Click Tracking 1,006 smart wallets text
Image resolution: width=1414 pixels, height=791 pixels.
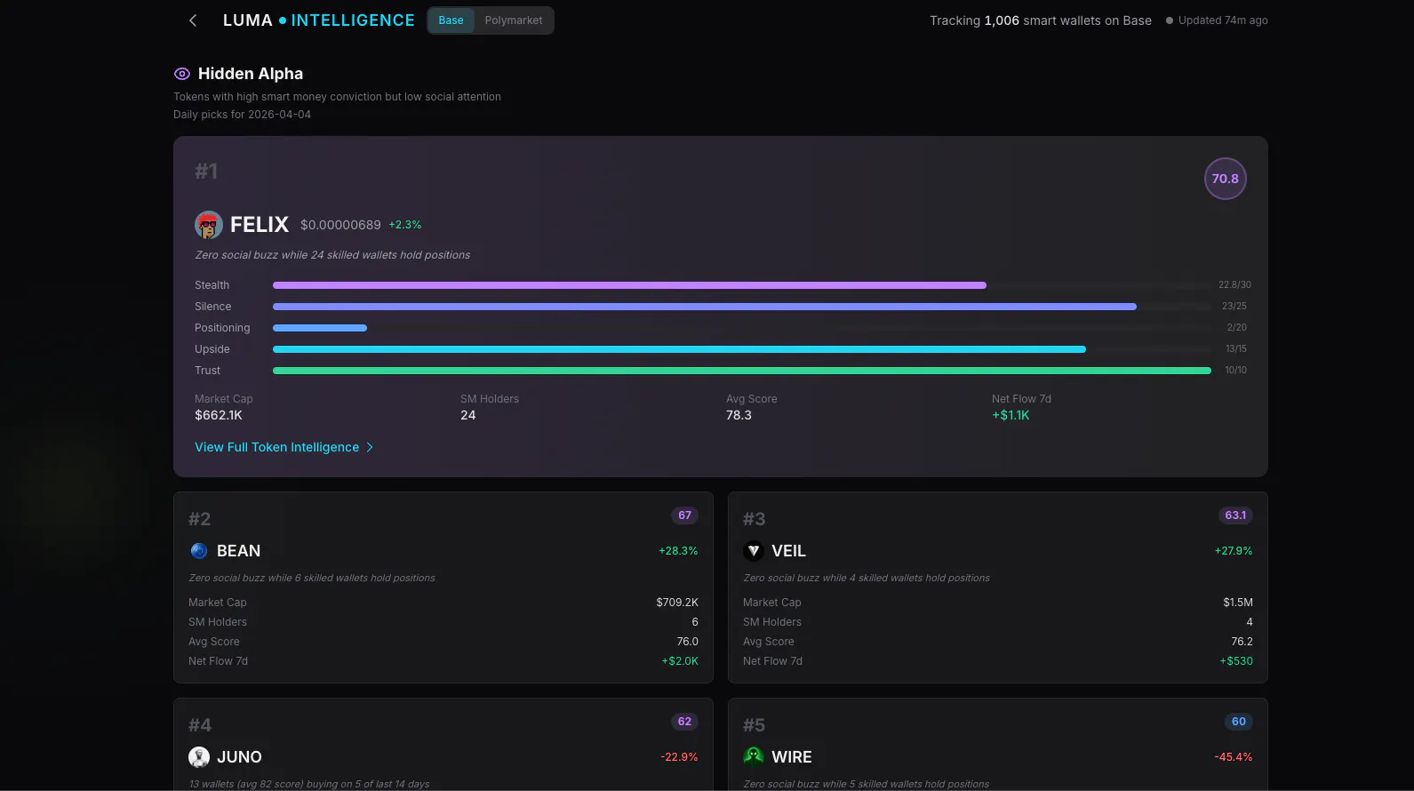point(1041,20)
